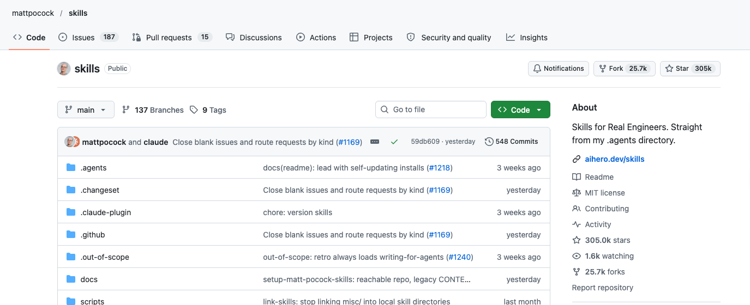The width and height of the screenshot is (750, 305).
Task: Click the mattpocock owner breadcrumb link
Action: pyautogui.click(x=33, y=13)
